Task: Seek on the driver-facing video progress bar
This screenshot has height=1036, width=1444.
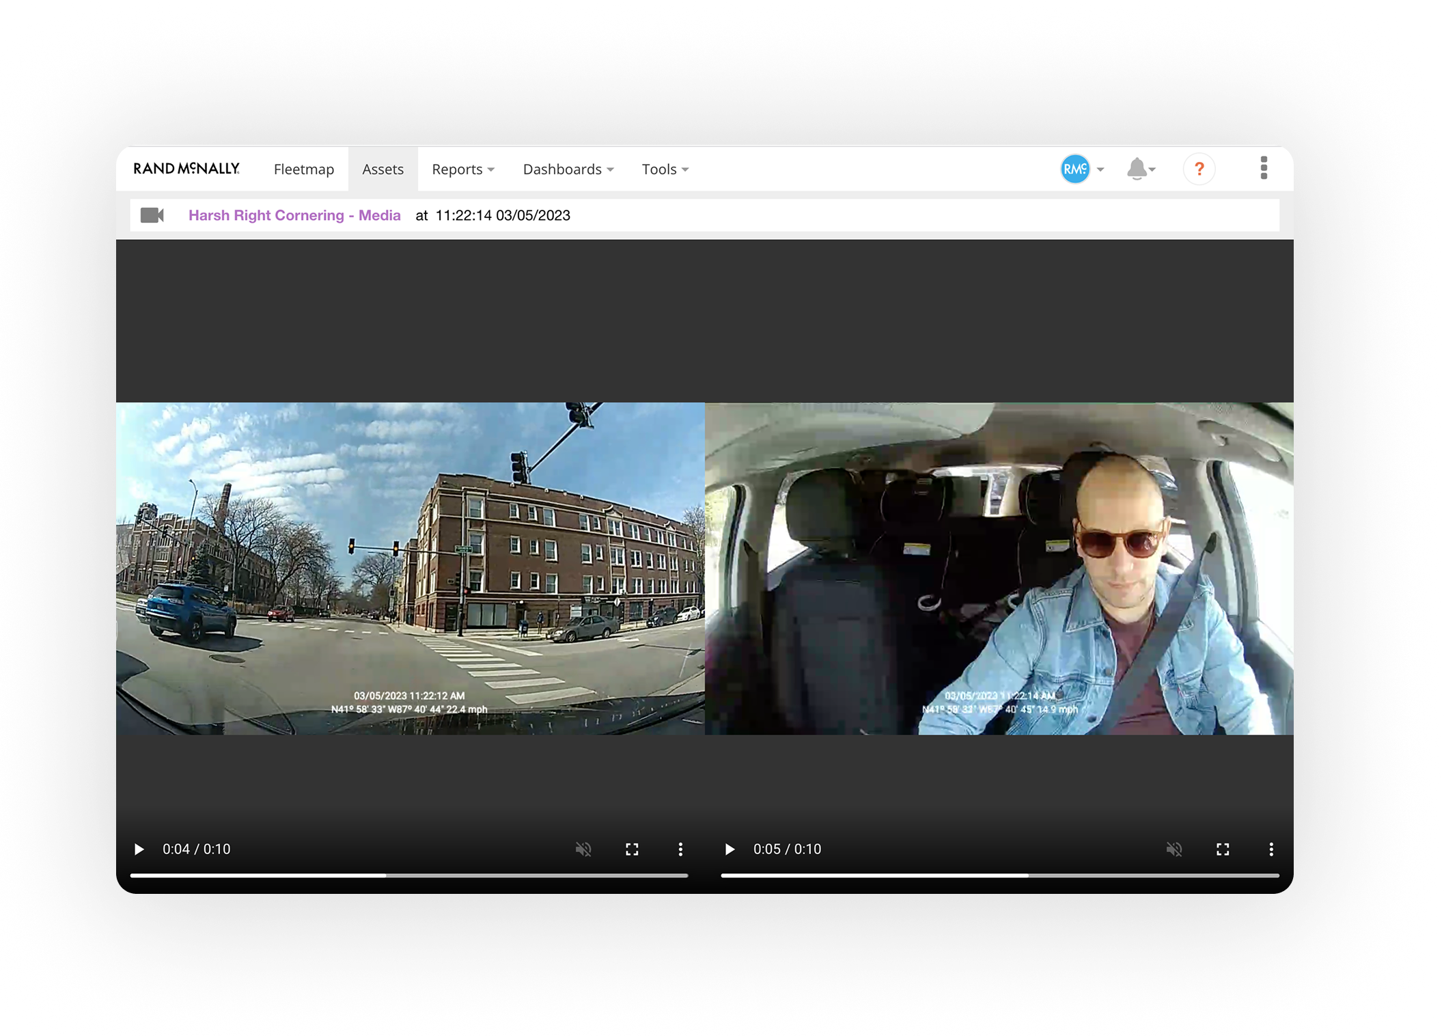Action: pyautogui.click(x=1000, y=875)
